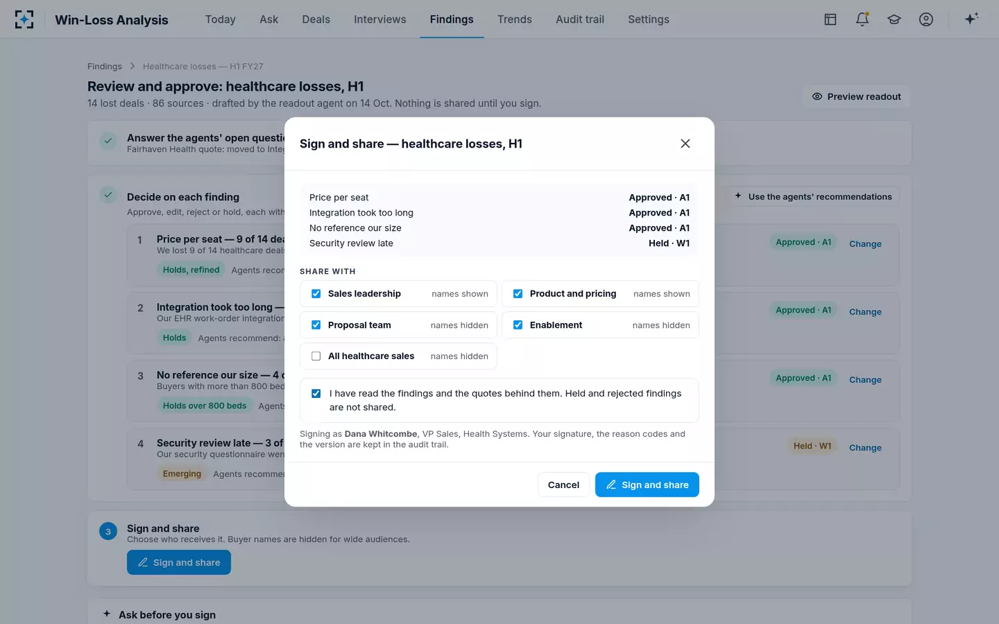Screen dimensions: 999x624
Task: Click Change for Security review late finding
Action: tap(865, 448)
